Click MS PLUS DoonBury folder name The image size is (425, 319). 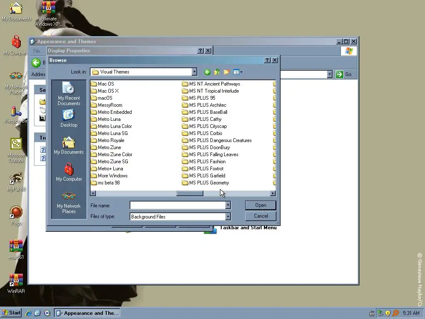coord(210,147)
